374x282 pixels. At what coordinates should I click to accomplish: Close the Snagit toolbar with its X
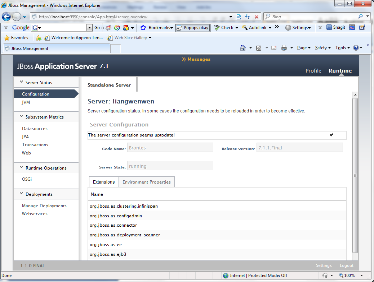320,28
